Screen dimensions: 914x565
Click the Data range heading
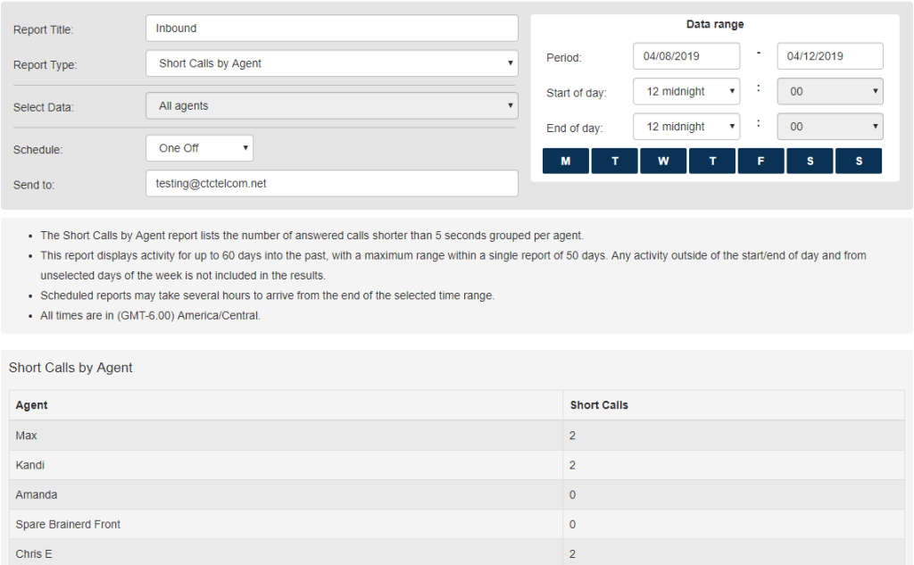[715, 24]
